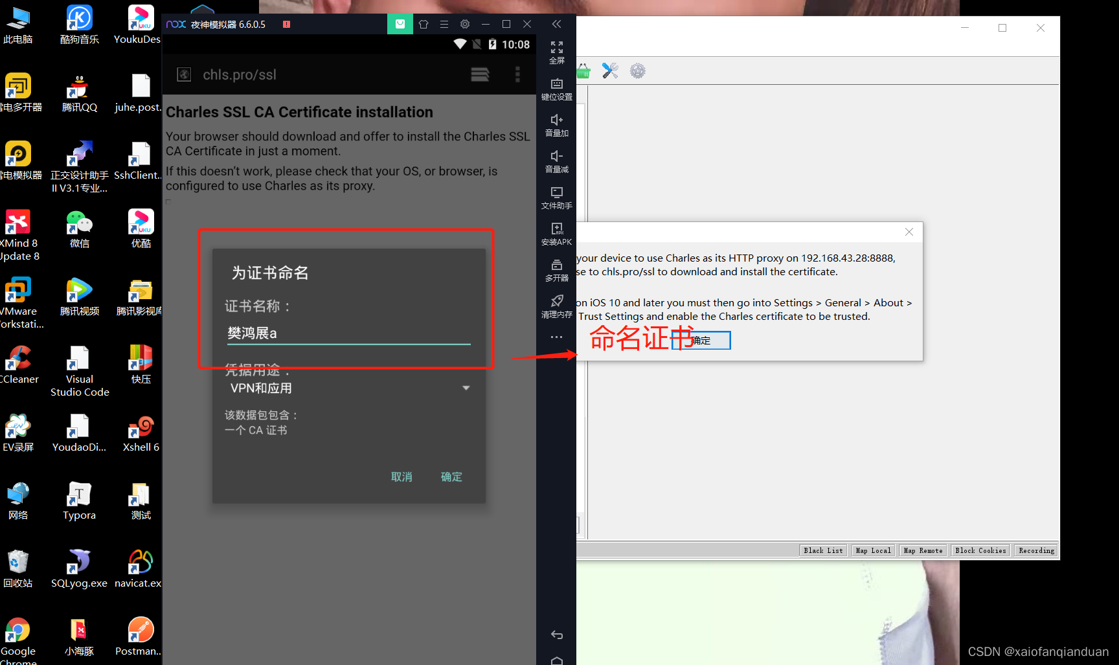Open the SQLyog.exe desktop shortcut
The width and height of the screenshot is (1119, 665).
click(80, 569)
